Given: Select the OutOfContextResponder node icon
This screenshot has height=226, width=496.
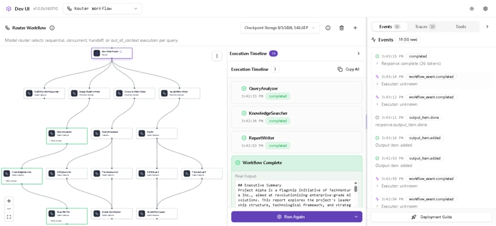Looking at the screenshot, I should point(29,93).
